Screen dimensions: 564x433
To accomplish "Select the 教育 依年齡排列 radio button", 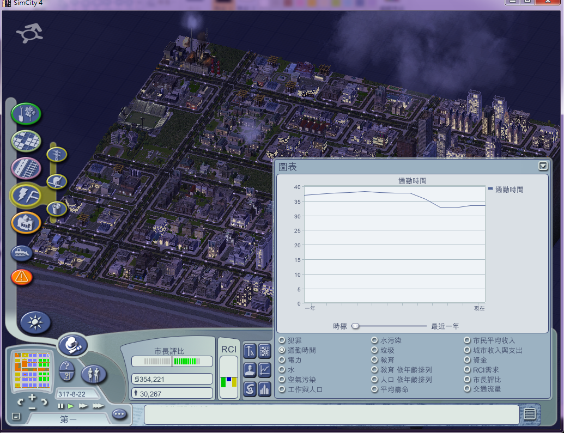I will pos(374,369).
